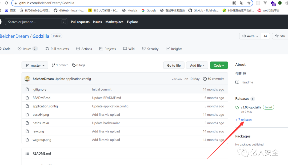Open the Packages heading link

point(243,136)
